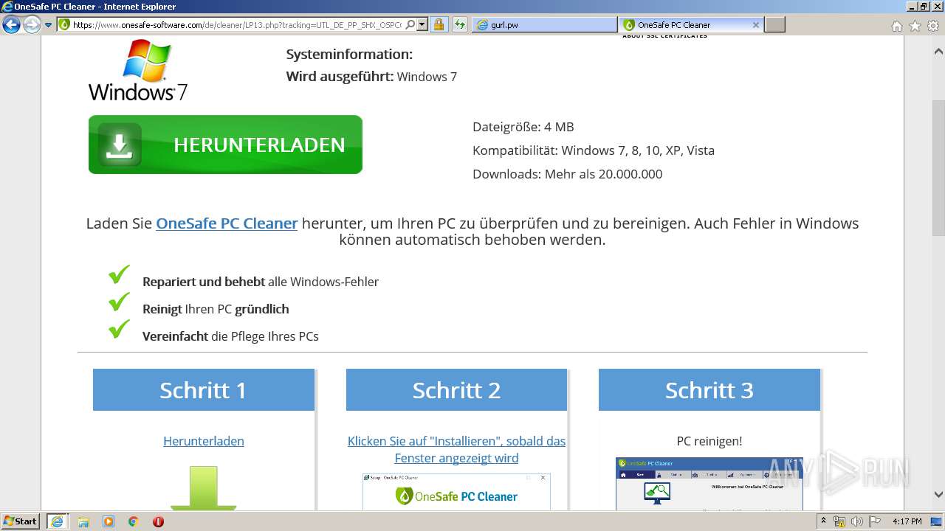Click the red Opera-style taskbar icon
This screenshot has height=531, width=945.
158,521
